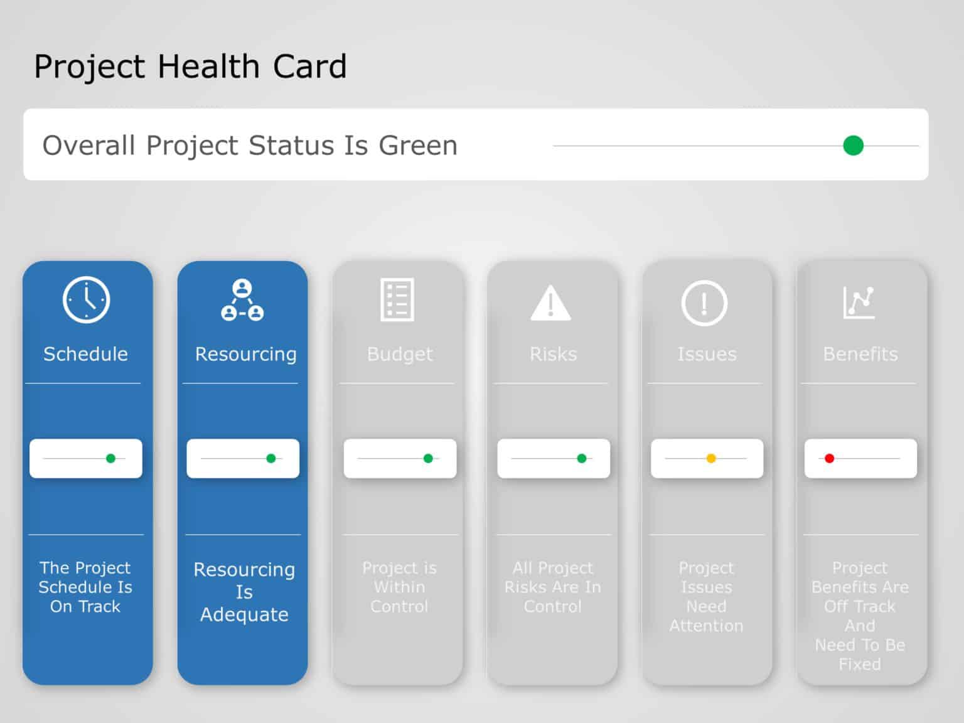964x723 pixels.
Task: Collapse the Issues card
Action: [706, 353]
